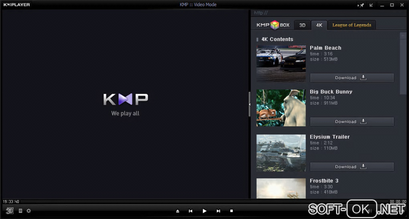Viewport: 409px width, 219px height.
Task: Click the 19:33:40 clock display
Action: [x=11, y=201]
